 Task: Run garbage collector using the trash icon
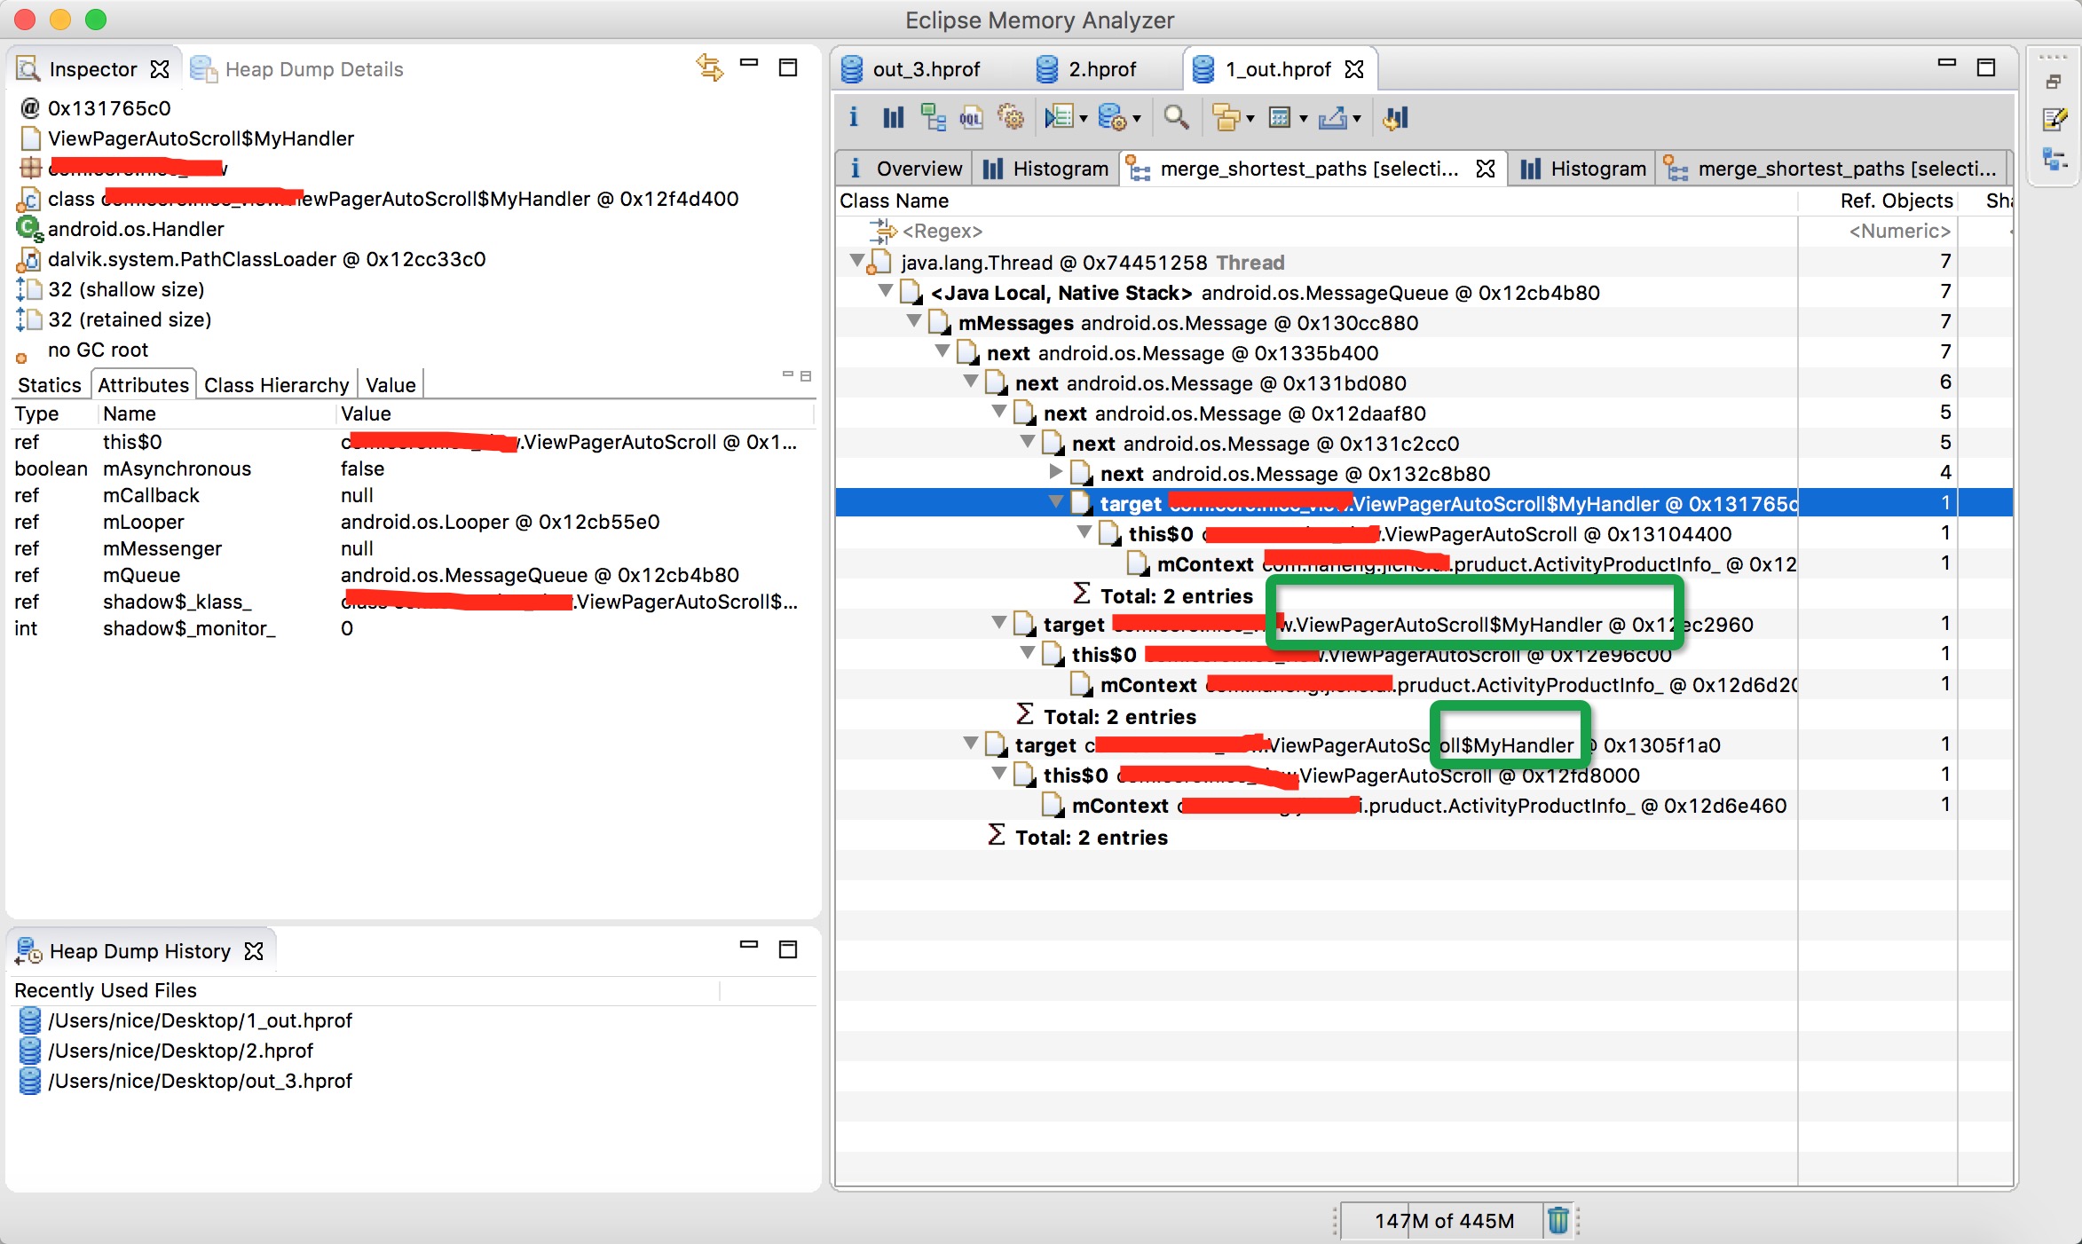click(x=1558, y=1221)
